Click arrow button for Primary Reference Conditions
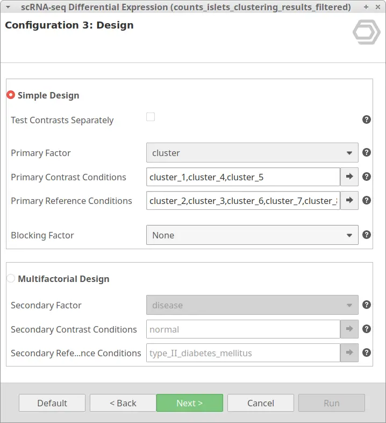The width and height of the screenshot is (386, 423). tap(349, 200)
